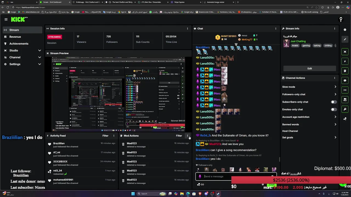351x197 pixels.
Task: Open Discord from the taskbar
Action: pyautogui.click(x=206, y=194)
